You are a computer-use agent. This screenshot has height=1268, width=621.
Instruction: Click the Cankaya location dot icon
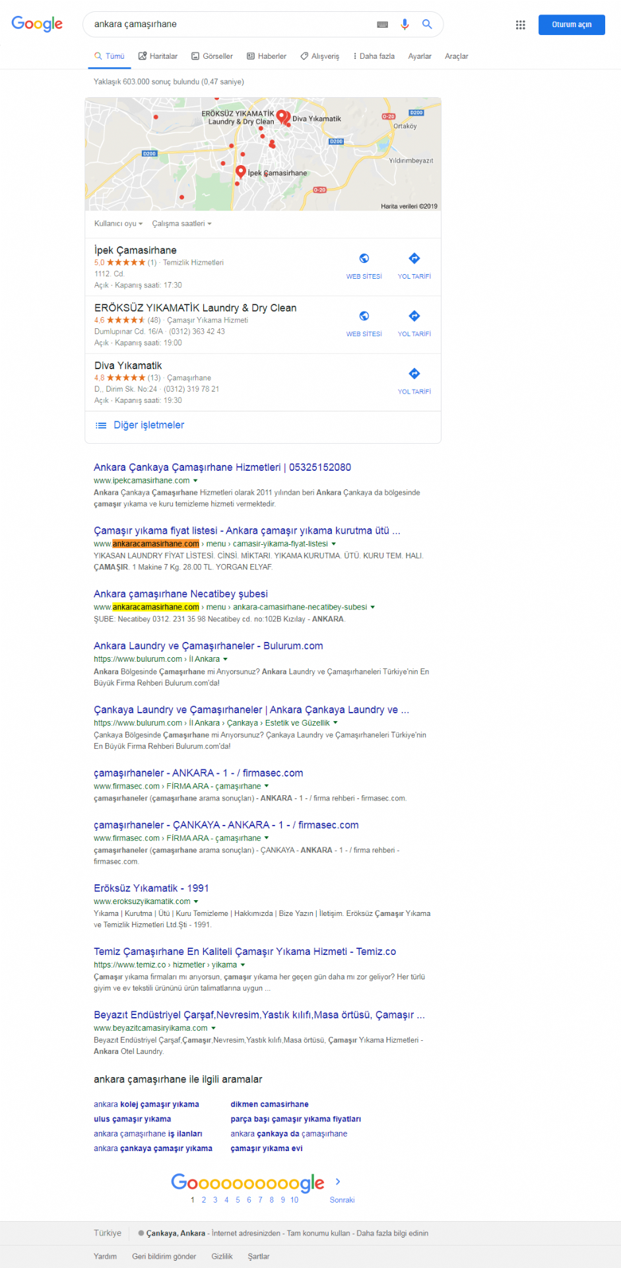click(141, 1233)
